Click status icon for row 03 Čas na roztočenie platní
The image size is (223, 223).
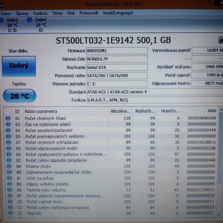tap(8, 125)
